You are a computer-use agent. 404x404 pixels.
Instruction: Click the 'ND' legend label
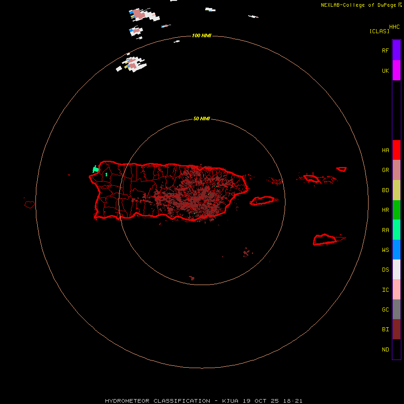tap(385, 350)
